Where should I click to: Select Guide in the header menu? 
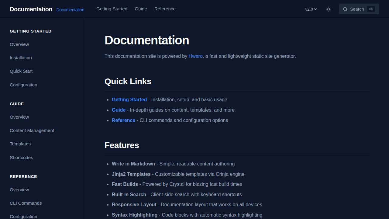pos(141,9)
